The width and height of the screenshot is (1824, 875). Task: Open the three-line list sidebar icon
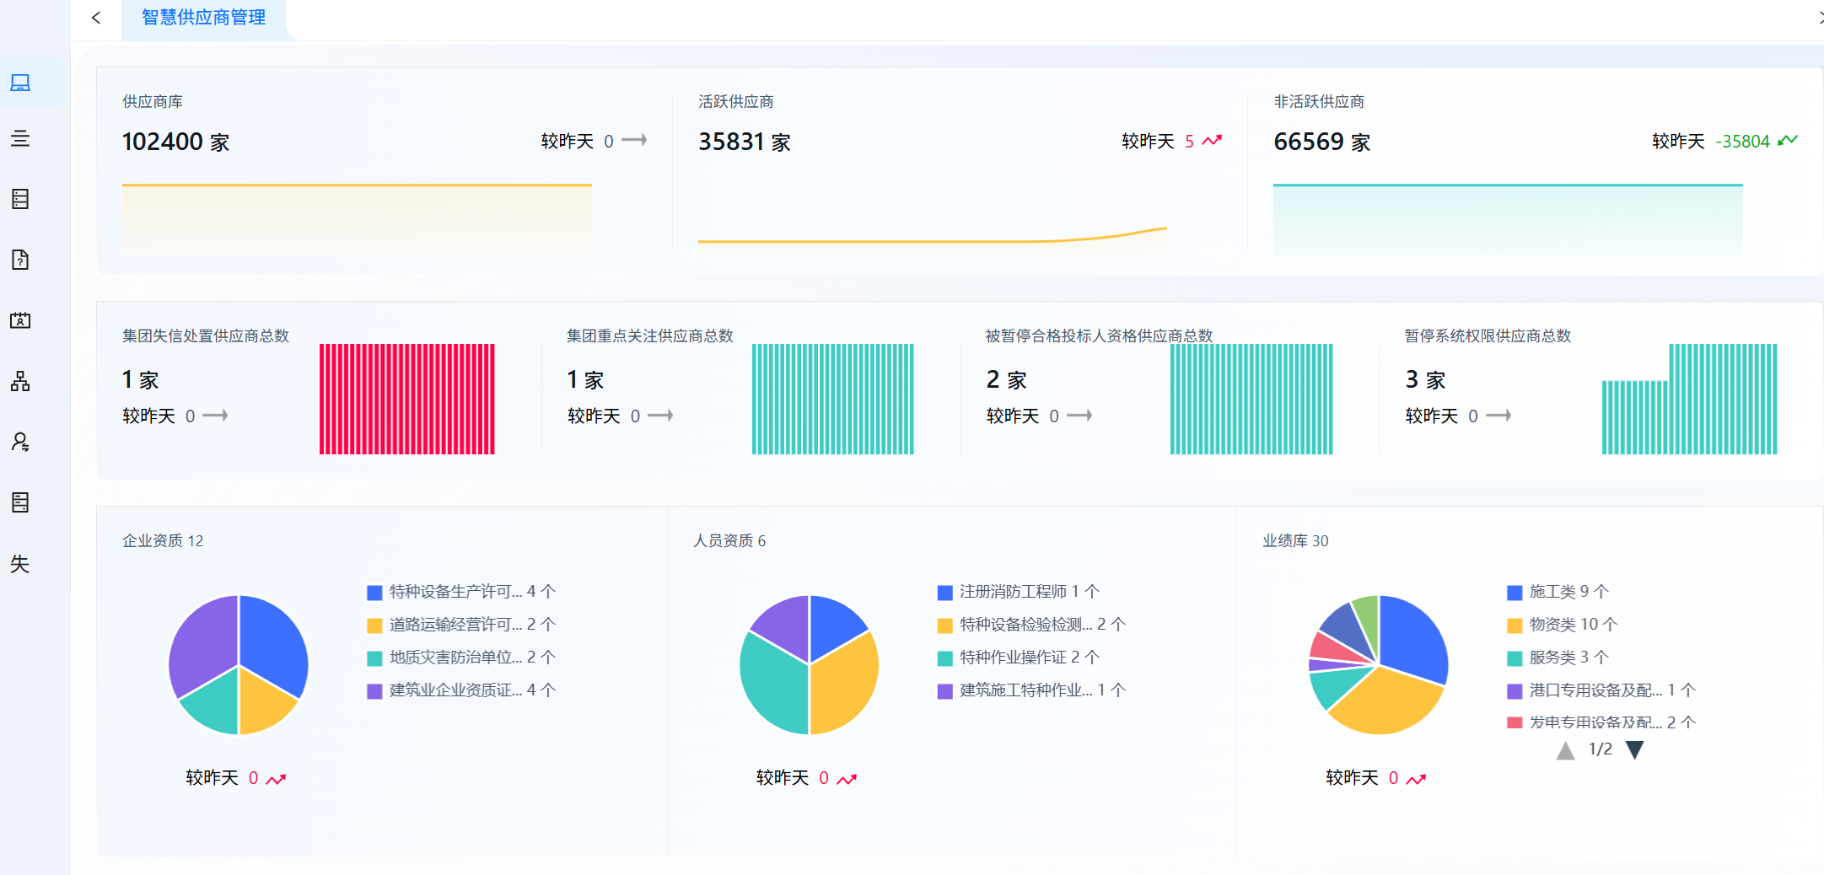(x=20, y=138)
